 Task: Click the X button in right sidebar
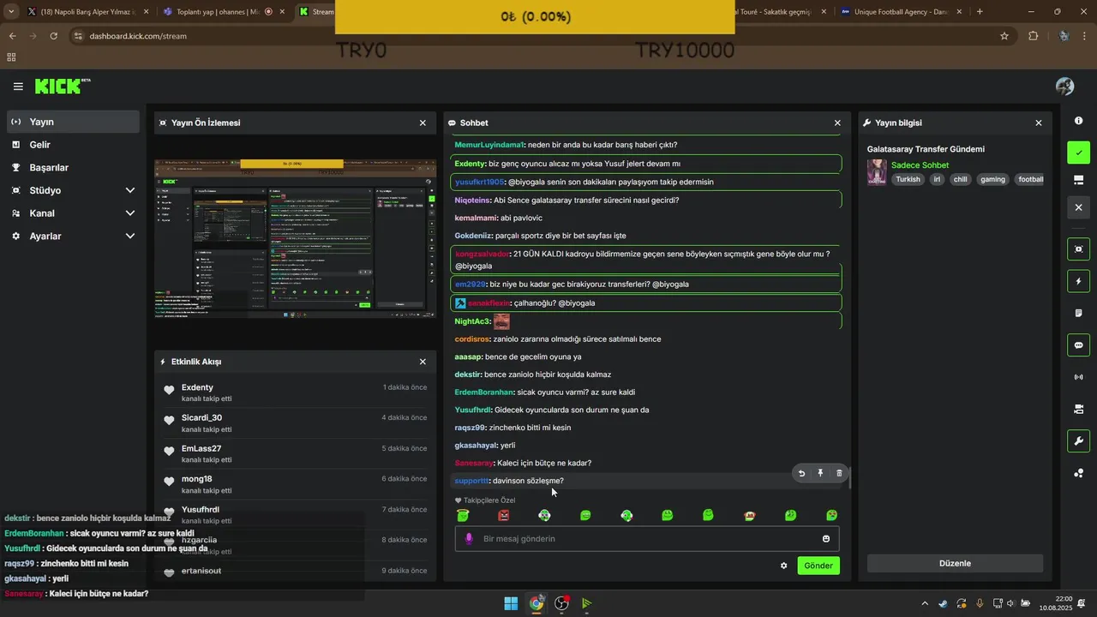click(1078, 207)
